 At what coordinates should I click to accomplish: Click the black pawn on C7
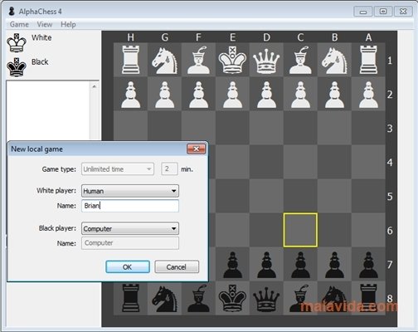click(300, 265)
